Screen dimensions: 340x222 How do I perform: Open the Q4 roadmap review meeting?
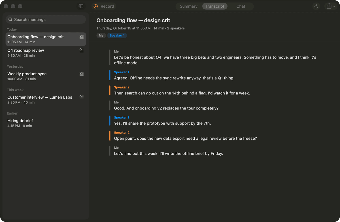46,53
